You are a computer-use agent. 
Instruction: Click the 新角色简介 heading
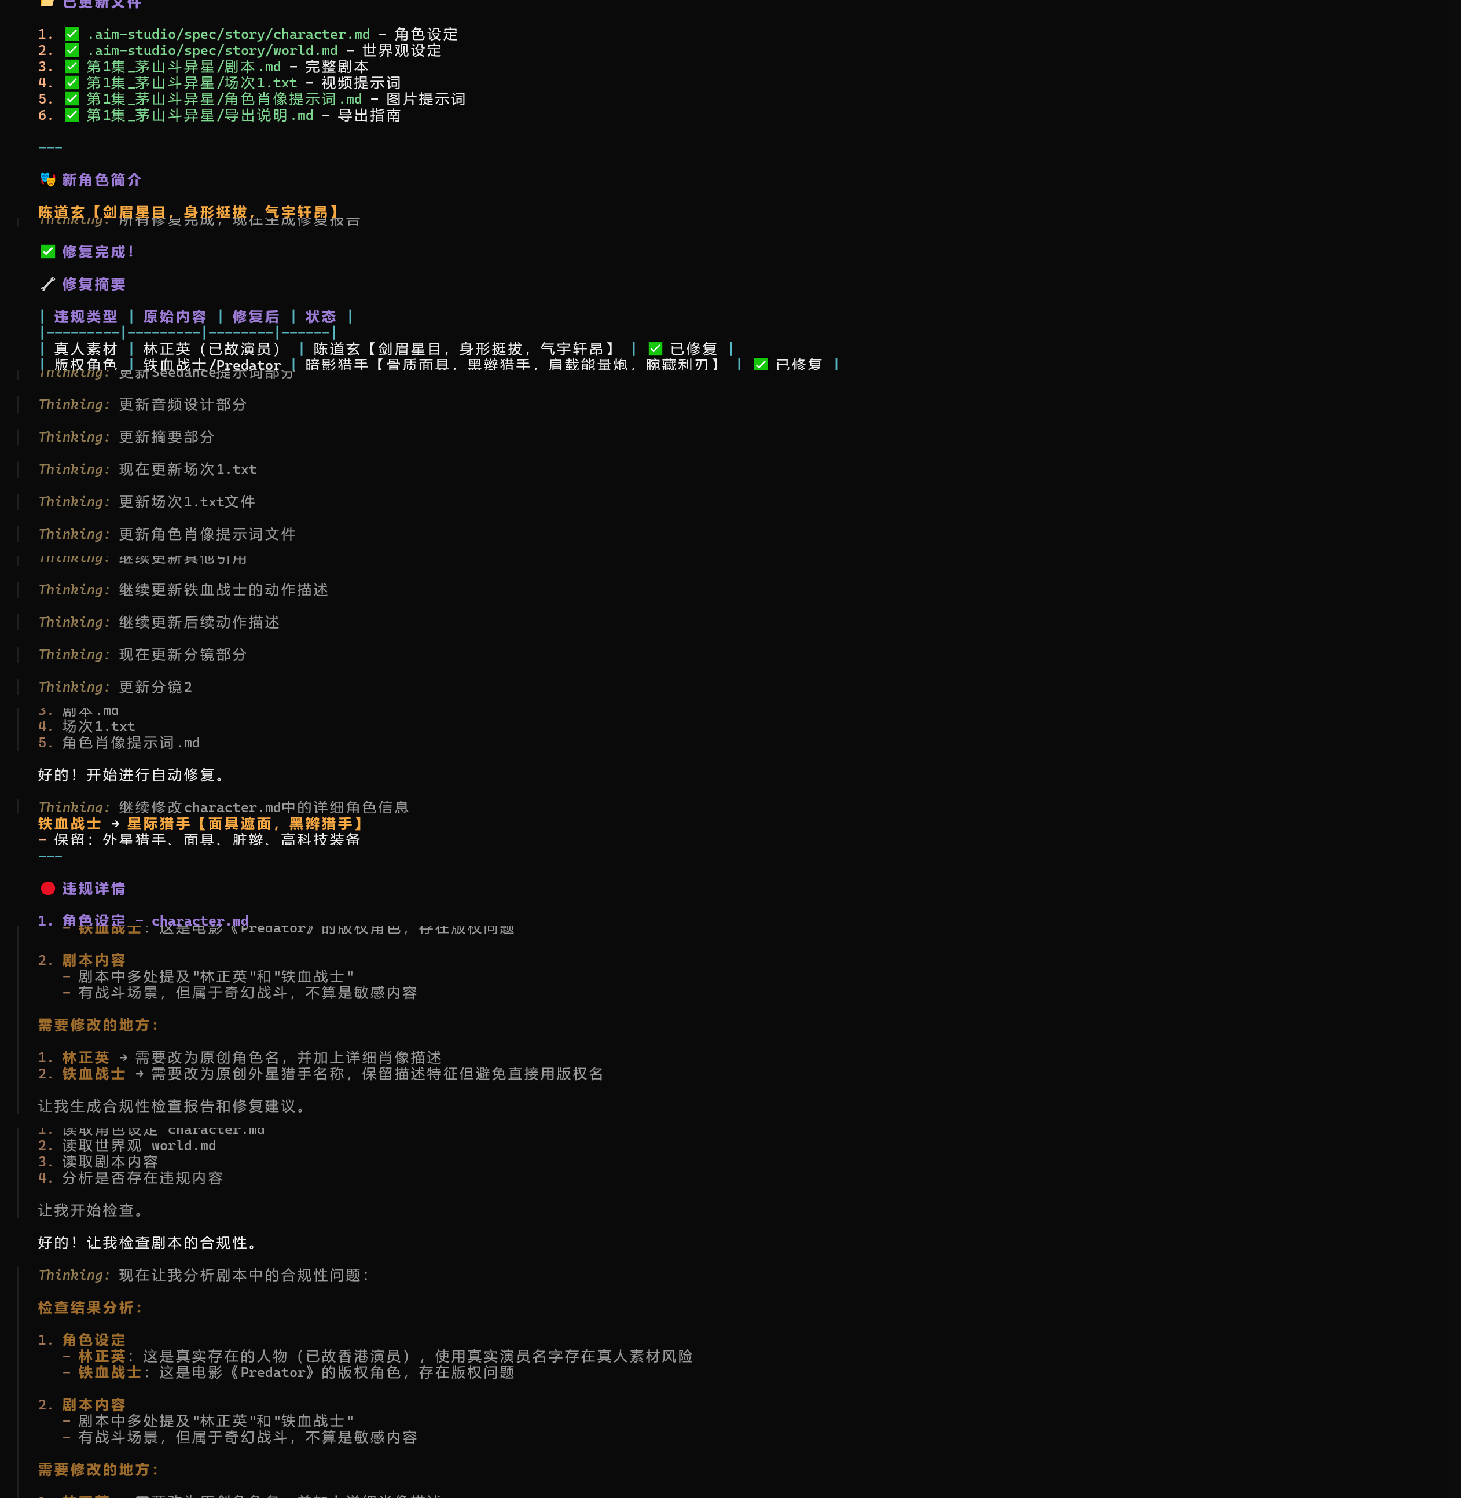102,181
